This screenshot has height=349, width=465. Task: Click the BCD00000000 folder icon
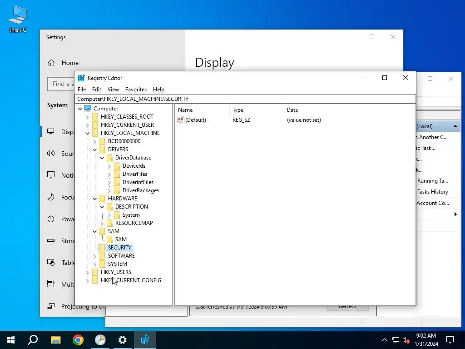(102, 141)
